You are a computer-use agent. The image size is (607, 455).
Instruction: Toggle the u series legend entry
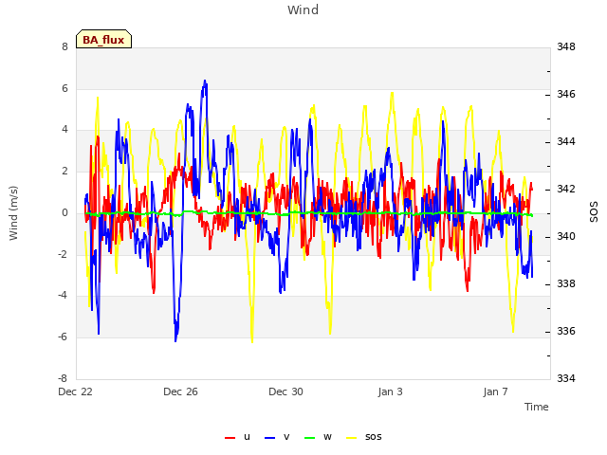coord(237,437)
